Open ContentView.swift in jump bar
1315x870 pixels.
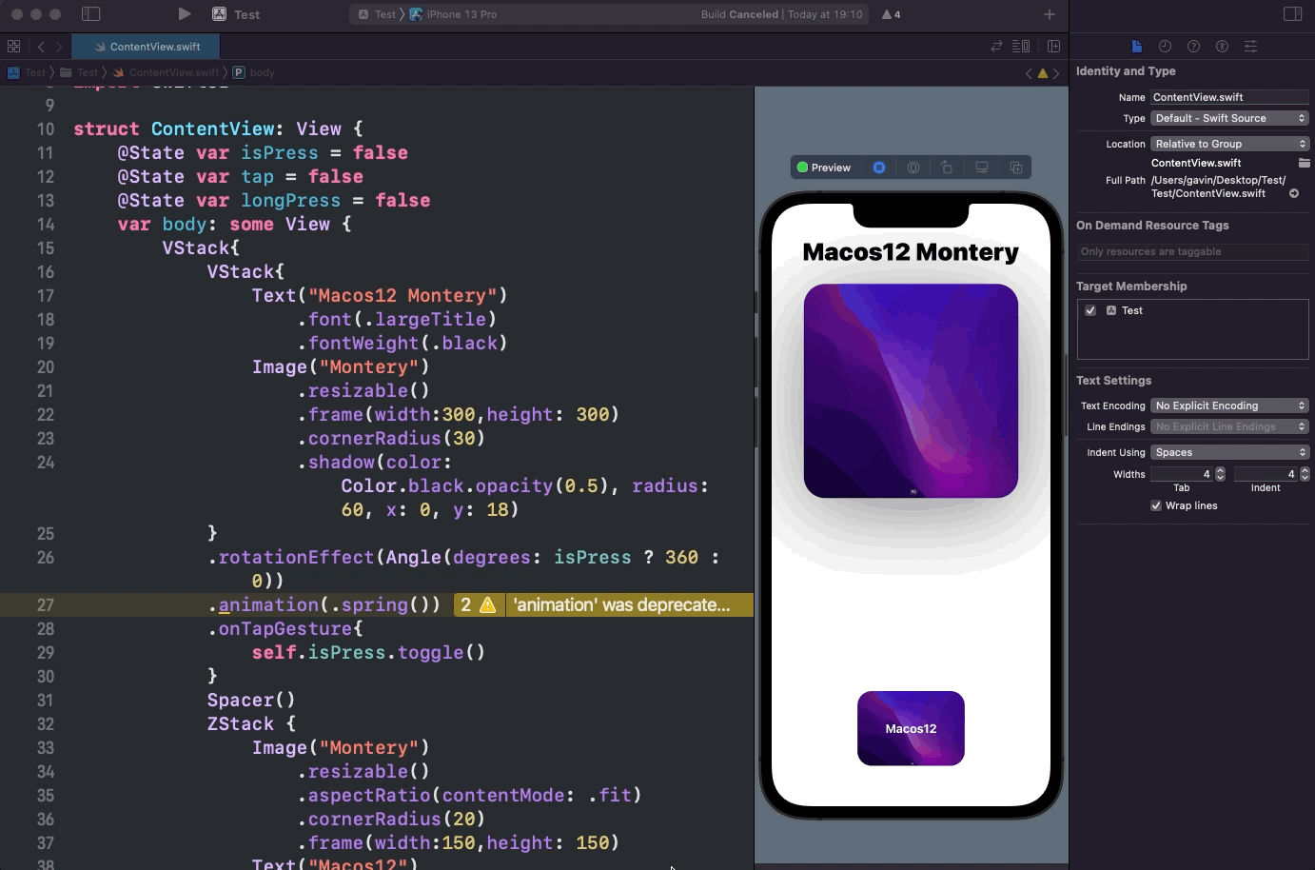(166, 72)
